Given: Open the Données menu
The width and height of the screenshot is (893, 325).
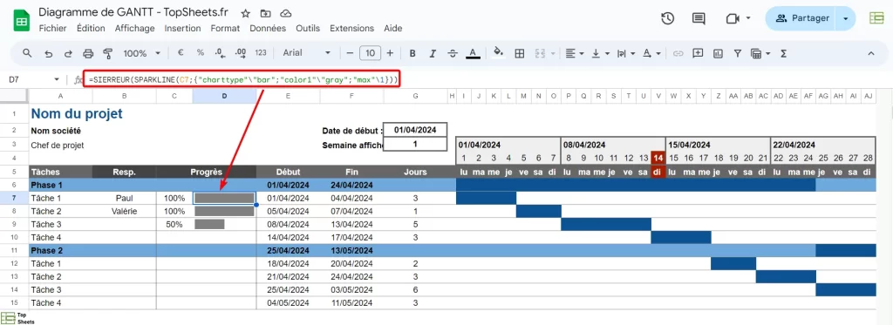Looking at the screenshot, I should pyautogui.click(x=268, y=28).
